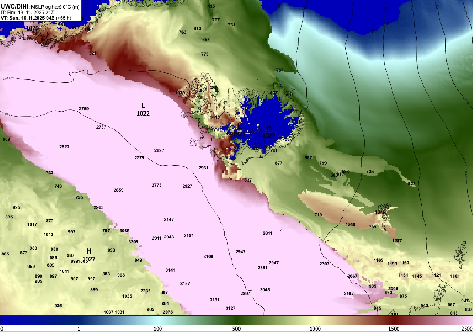Click the map value 1035
The height and width of the screenshot is (332, 473).
(127, 296)
